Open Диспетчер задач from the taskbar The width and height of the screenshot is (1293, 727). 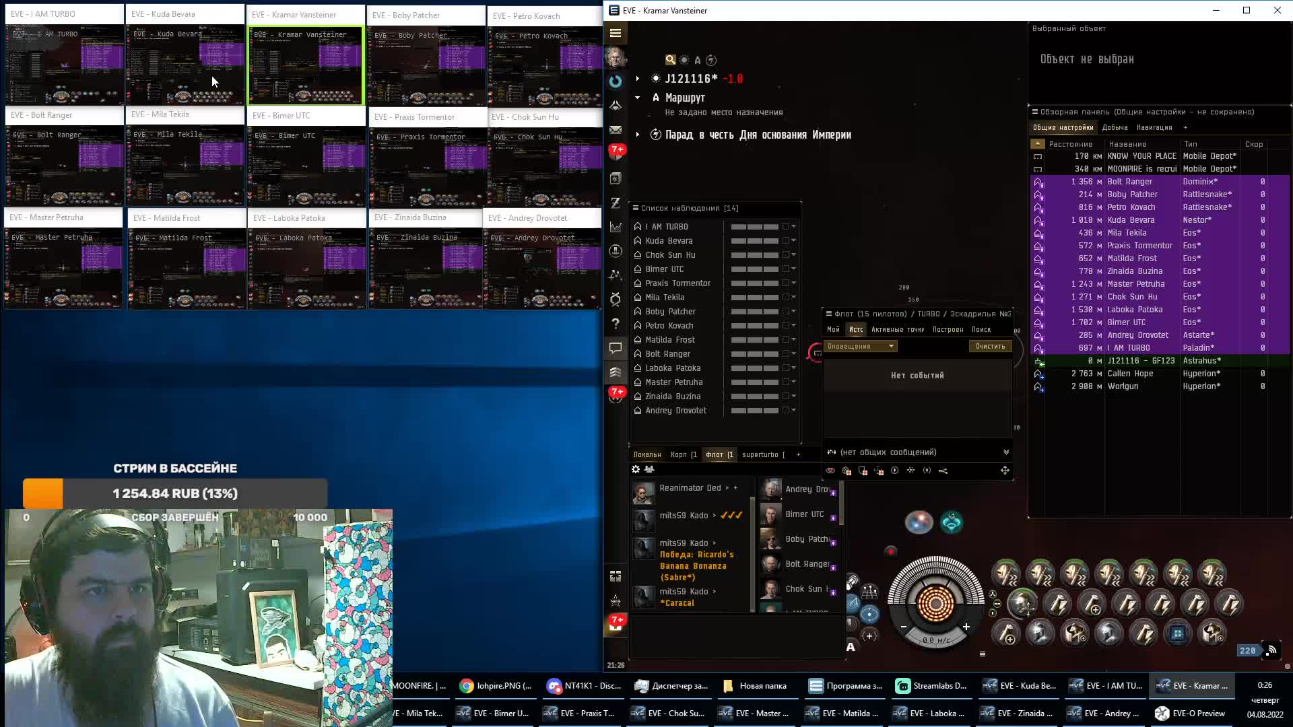point(672,685)
